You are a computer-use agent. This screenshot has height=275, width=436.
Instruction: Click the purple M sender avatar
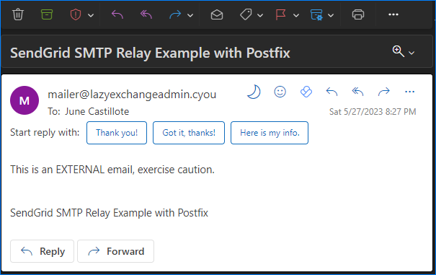point(25,100)
